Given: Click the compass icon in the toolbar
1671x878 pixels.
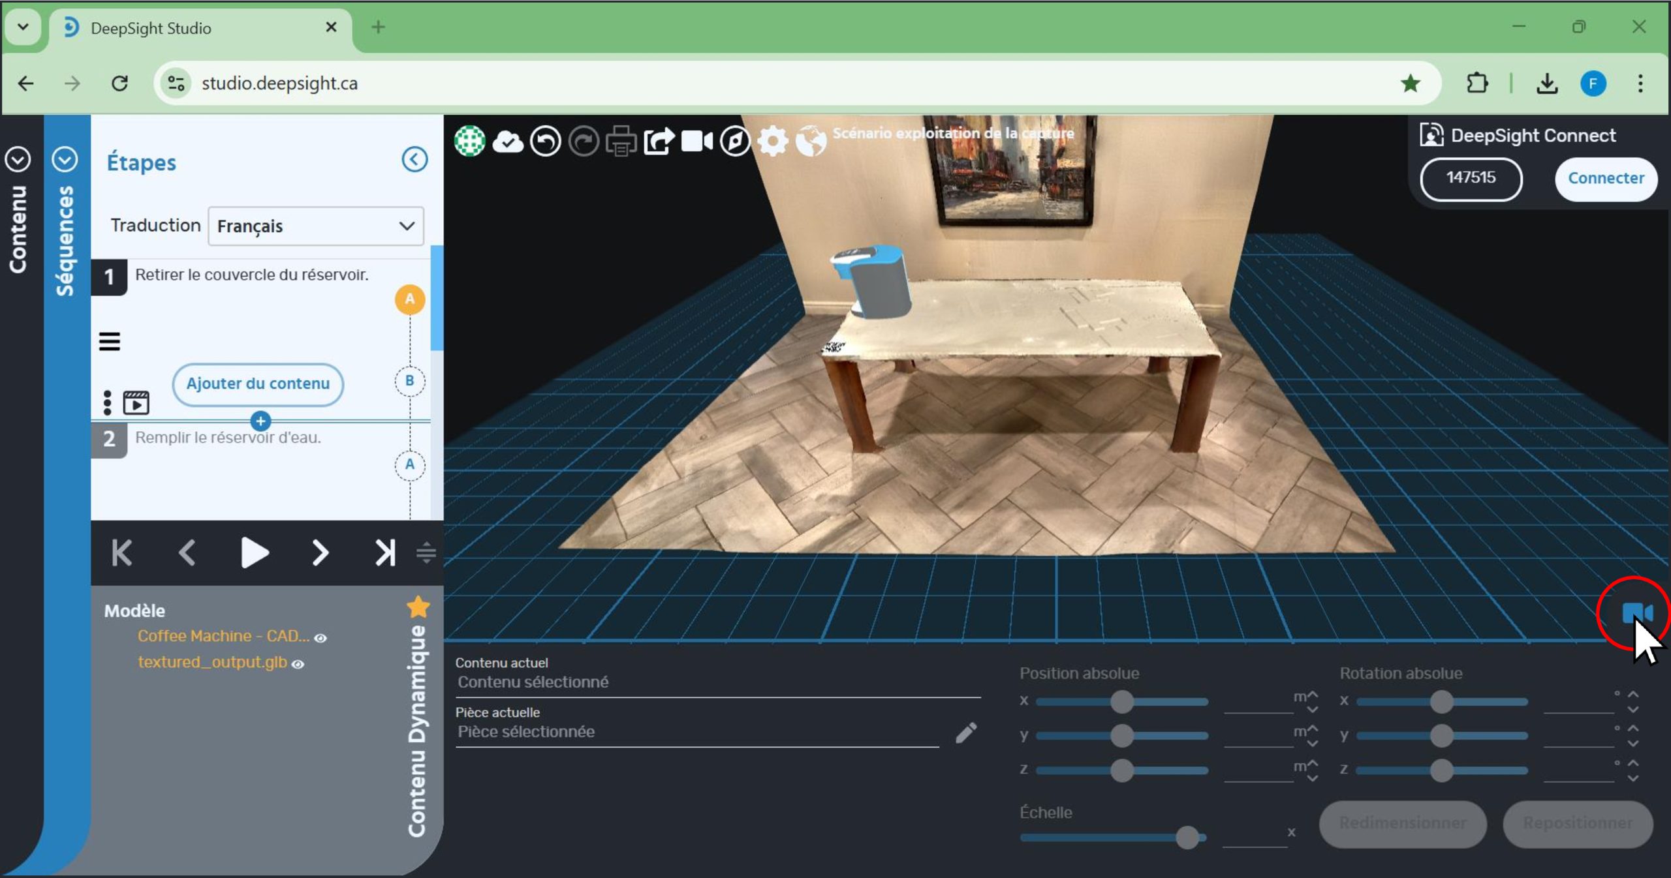Looking at the screenshot, I should coord(735,141).
